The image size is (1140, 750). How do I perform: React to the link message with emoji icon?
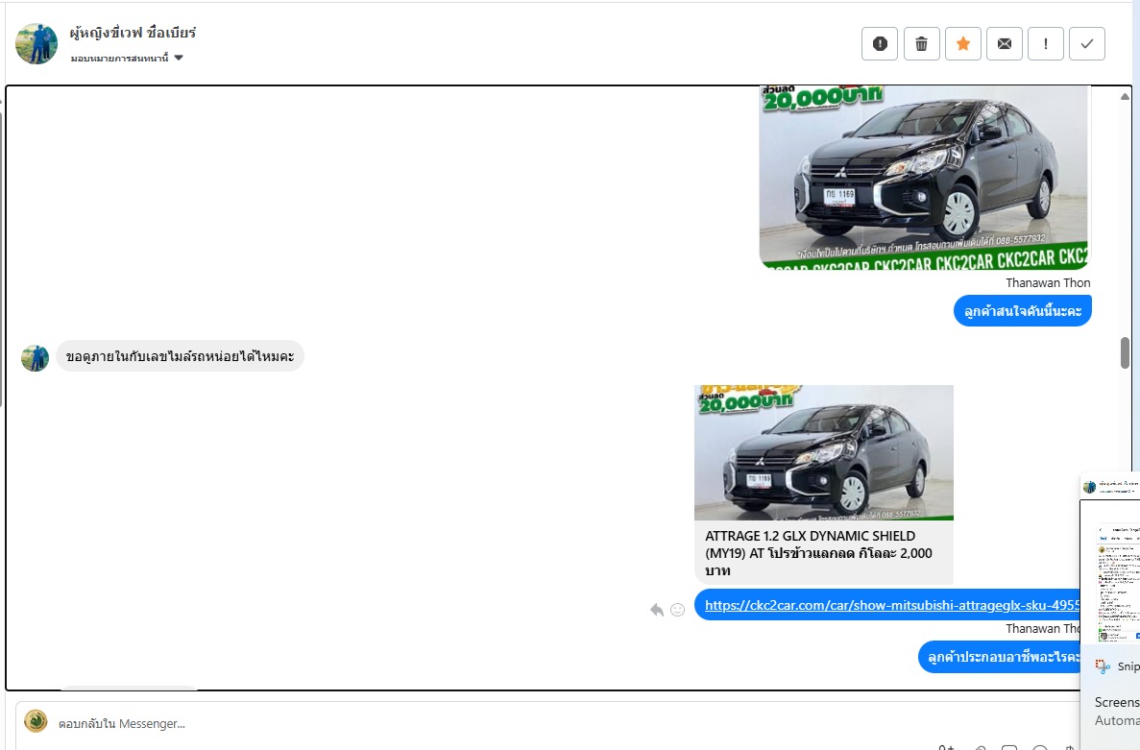678,610
